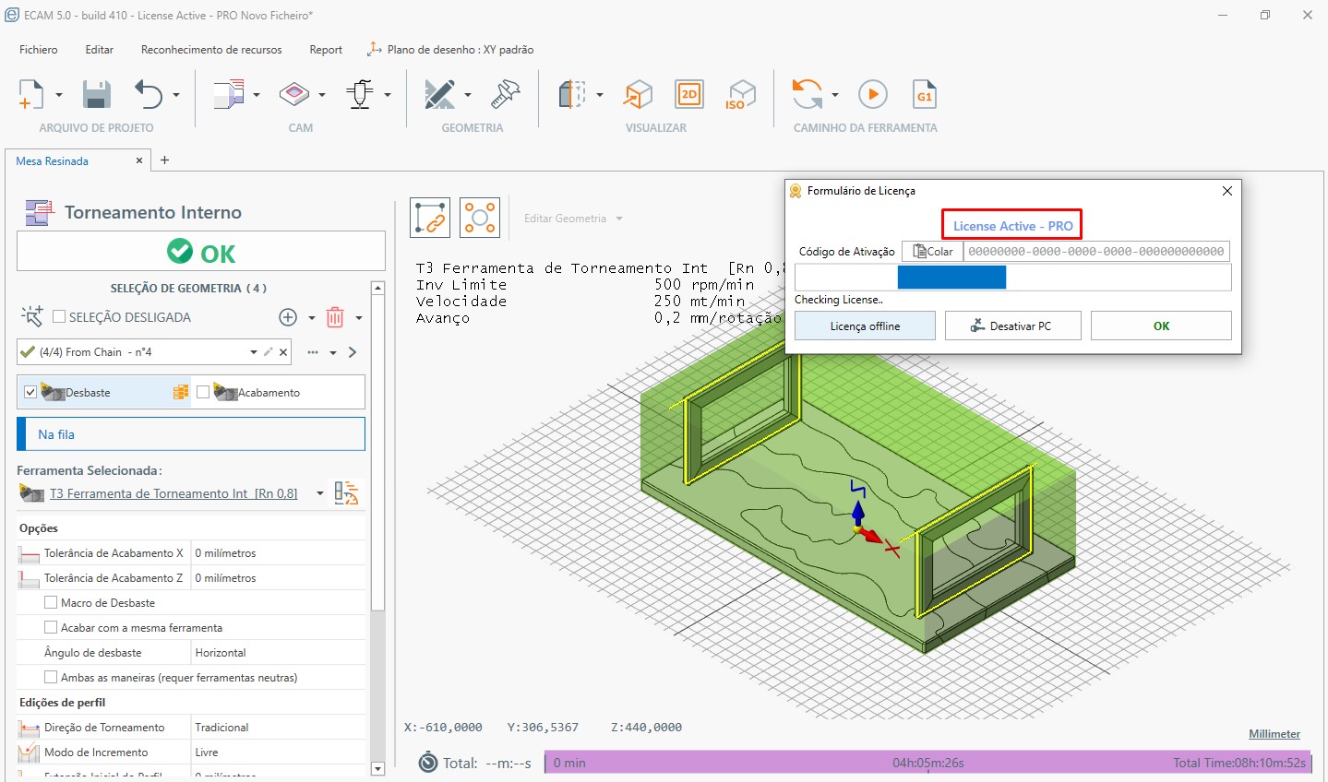Add a new tab with plus

(x=164, y=160)
